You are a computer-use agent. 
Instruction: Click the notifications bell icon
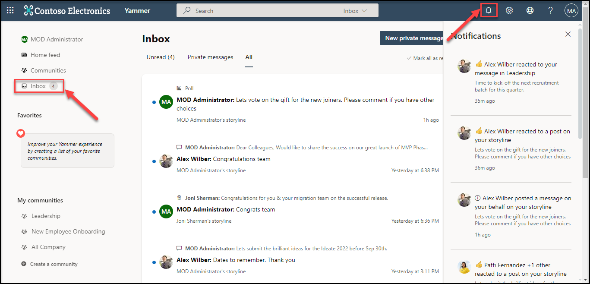click(x=489, y=11)
